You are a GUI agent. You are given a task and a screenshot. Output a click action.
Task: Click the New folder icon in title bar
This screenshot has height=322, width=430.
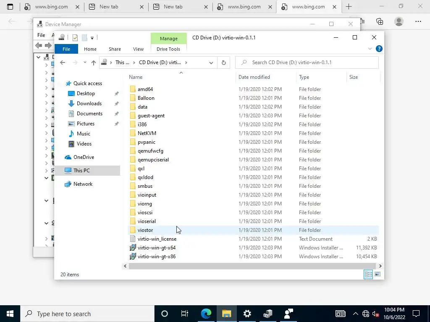click(x=84, y=38)
